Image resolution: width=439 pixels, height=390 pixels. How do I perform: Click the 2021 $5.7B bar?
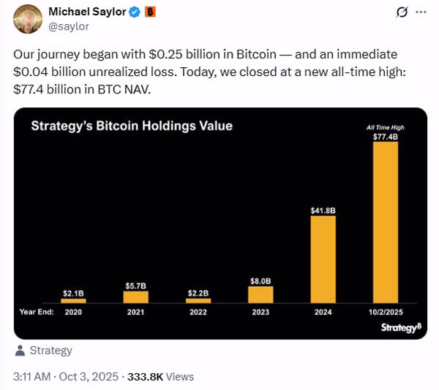point(135,297)
